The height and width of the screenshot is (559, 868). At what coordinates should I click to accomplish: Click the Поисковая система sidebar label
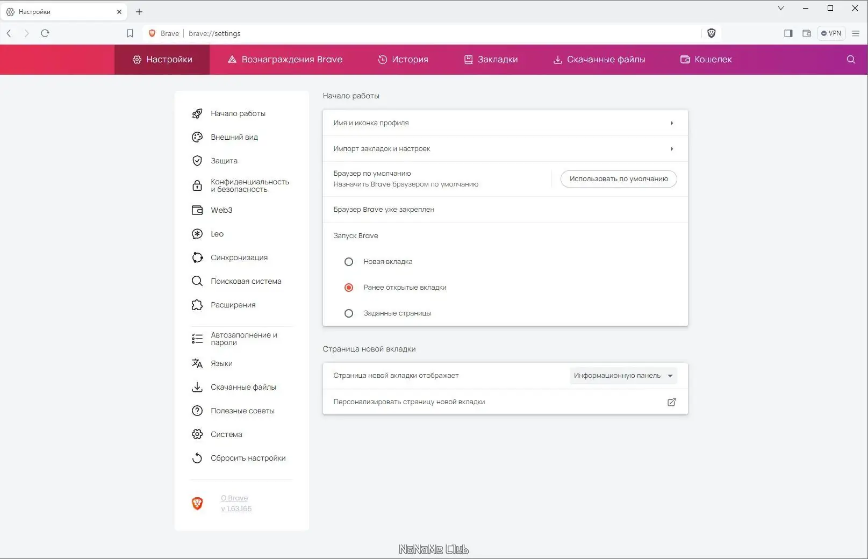[x=246, y=281]
